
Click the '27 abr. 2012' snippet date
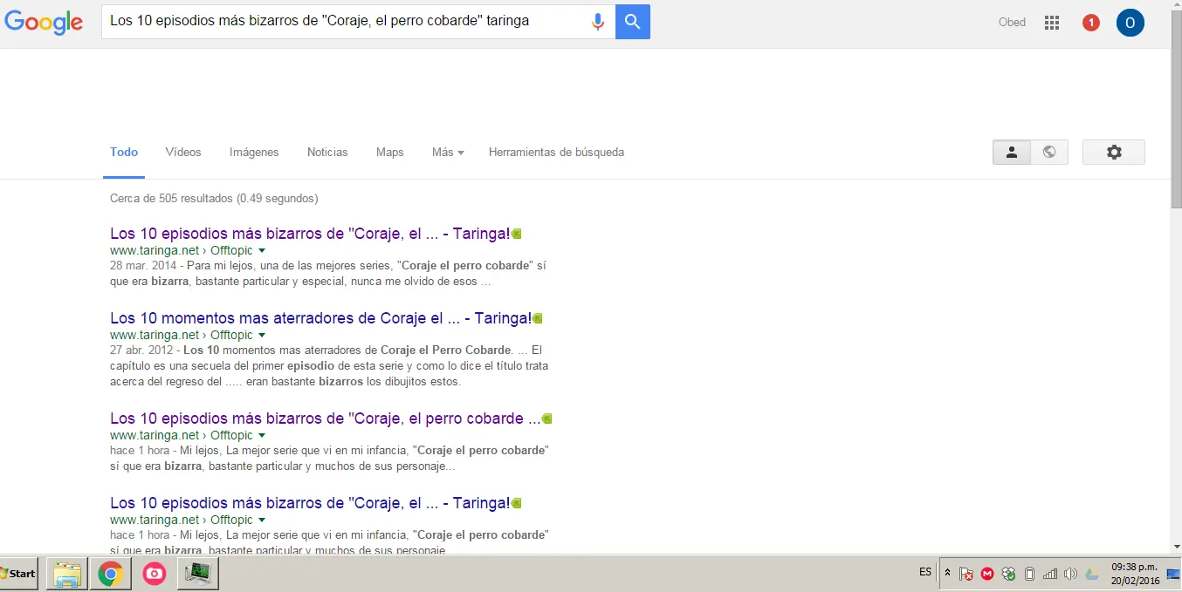[142, 350]
